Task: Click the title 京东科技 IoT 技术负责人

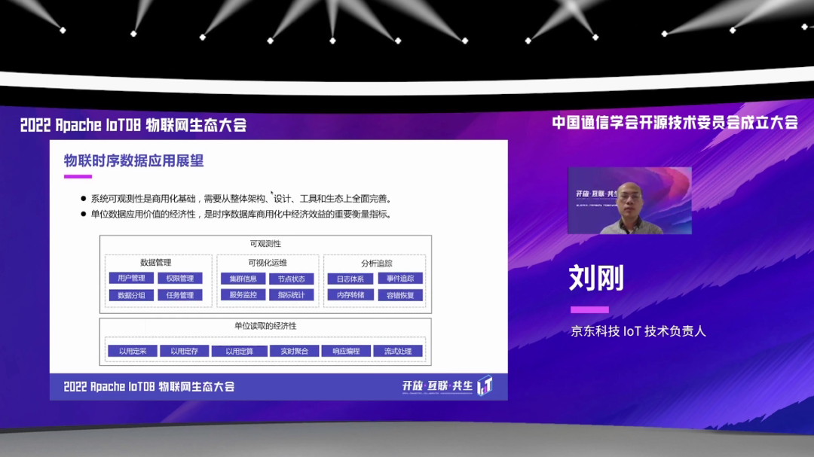Action: click(x=638, y=331)
